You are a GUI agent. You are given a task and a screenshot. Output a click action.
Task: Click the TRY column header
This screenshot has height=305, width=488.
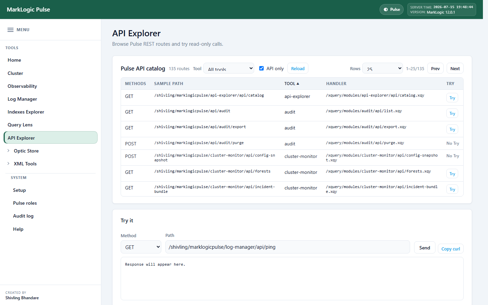(x=450, y=83)
